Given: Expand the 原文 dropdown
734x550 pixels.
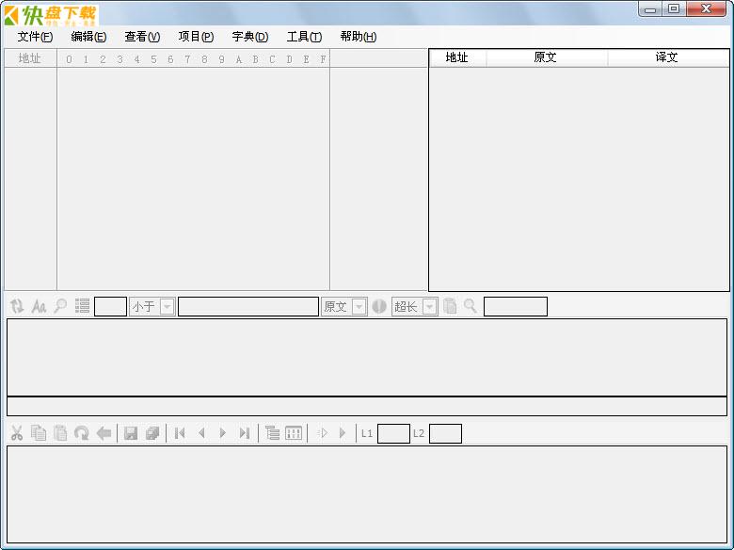Looking at the screenshot, I should pos(359,307).
